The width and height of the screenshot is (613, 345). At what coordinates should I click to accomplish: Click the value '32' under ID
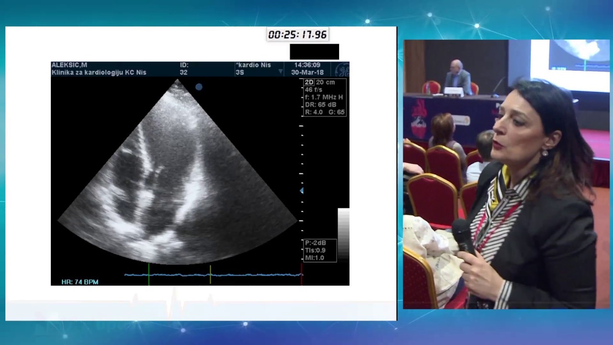coord(183,72)
